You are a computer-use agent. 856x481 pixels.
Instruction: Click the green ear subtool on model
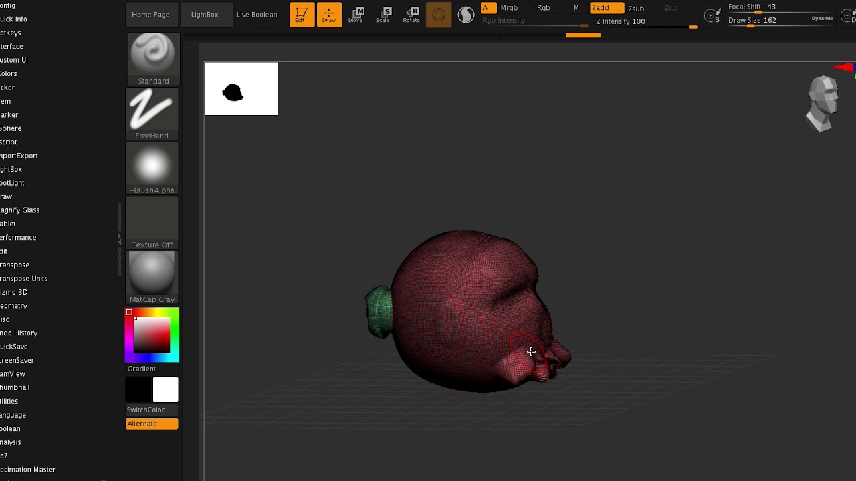click(x=379, y=311)
